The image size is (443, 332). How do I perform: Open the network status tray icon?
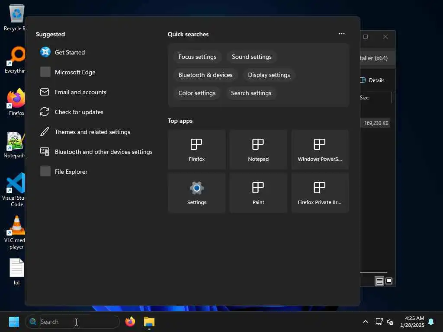[x=379, y=322]
